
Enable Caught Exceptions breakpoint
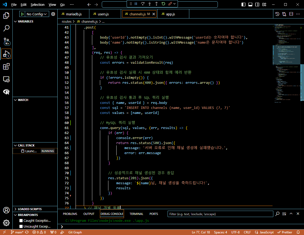pos(21,220)
